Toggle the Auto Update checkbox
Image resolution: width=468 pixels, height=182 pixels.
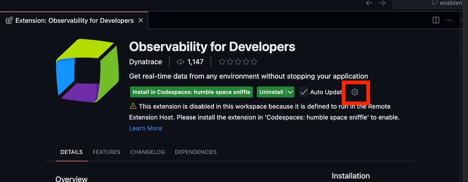click(304, 92)
